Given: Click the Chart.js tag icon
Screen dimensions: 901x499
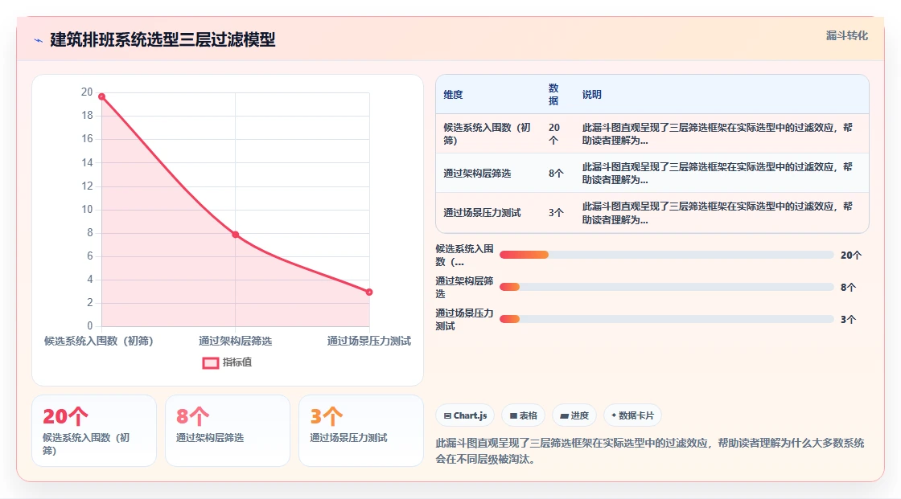Looking at the screenshot, I should [447, 415].
